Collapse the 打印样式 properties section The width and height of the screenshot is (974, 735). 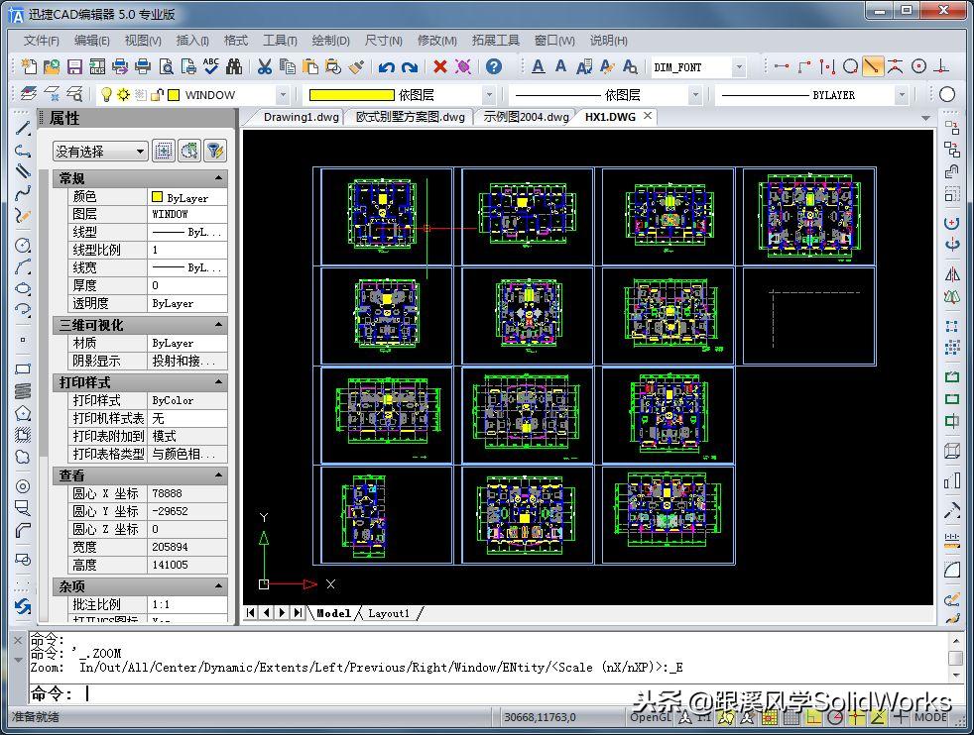pyautogui.click(x=216, y=381)
